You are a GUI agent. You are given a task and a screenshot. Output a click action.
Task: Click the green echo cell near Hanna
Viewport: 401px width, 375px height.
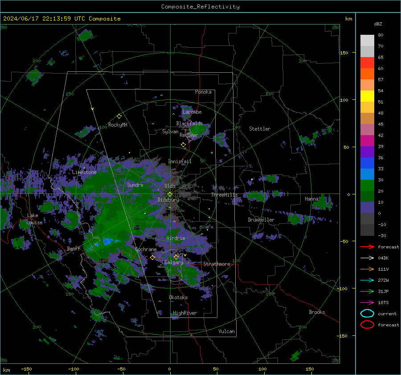pyautogui.click(x=323, y=202)
